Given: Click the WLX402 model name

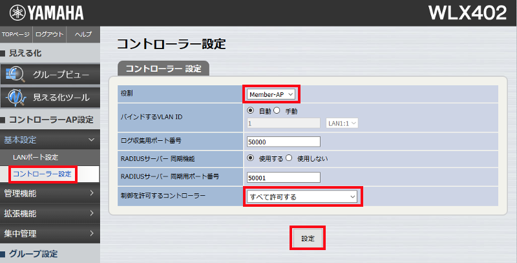Looking at the screenshot, I should coord(467,13).
